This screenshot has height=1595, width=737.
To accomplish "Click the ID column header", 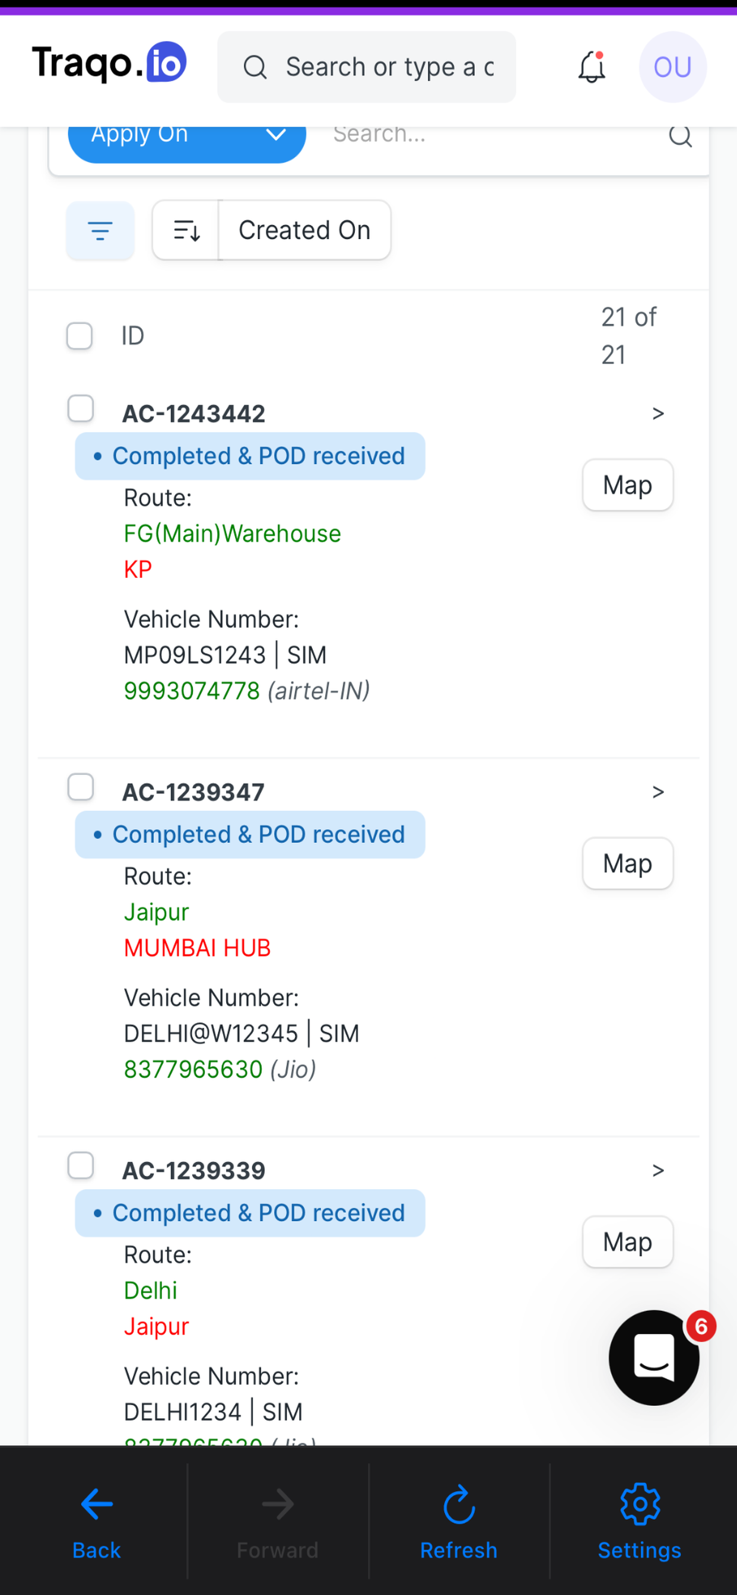I will [x=132, y=336].
